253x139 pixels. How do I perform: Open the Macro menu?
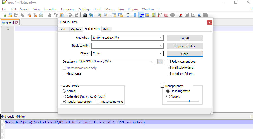[110, 9]
